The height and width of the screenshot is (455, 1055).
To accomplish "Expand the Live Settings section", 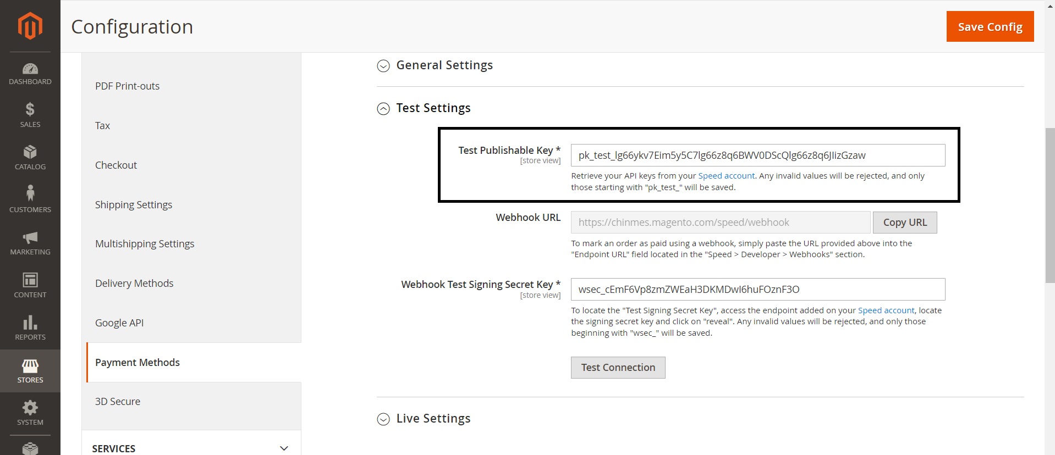I will pos(424,419).
